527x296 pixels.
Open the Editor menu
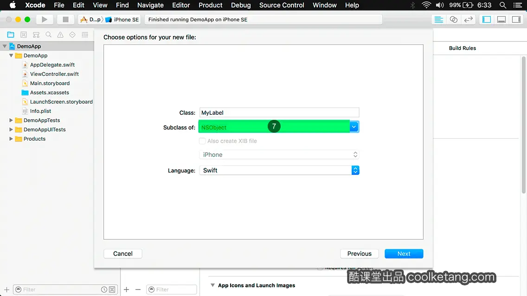[181, 5]
